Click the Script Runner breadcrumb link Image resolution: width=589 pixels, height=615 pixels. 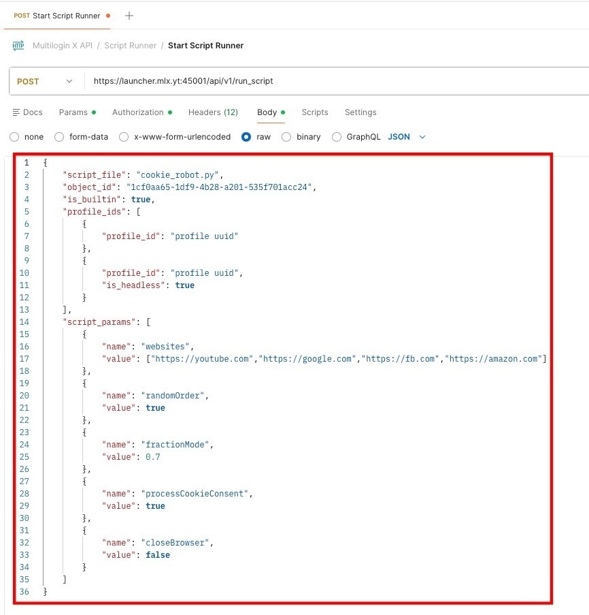coord(130,46)
